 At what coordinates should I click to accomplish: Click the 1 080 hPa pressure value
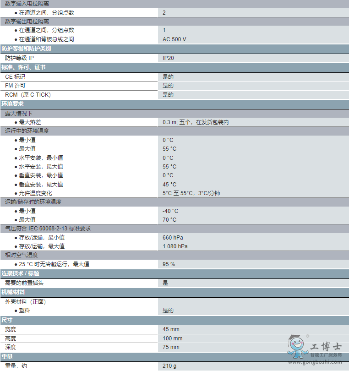point(175,246)
